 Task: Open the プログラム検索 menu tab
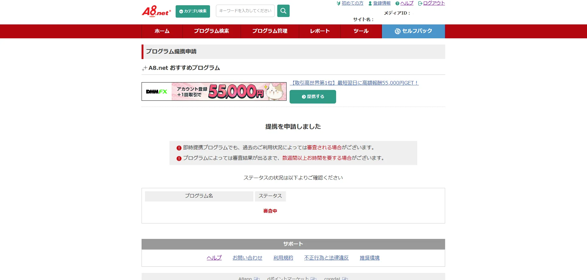[x=212, y=31]
